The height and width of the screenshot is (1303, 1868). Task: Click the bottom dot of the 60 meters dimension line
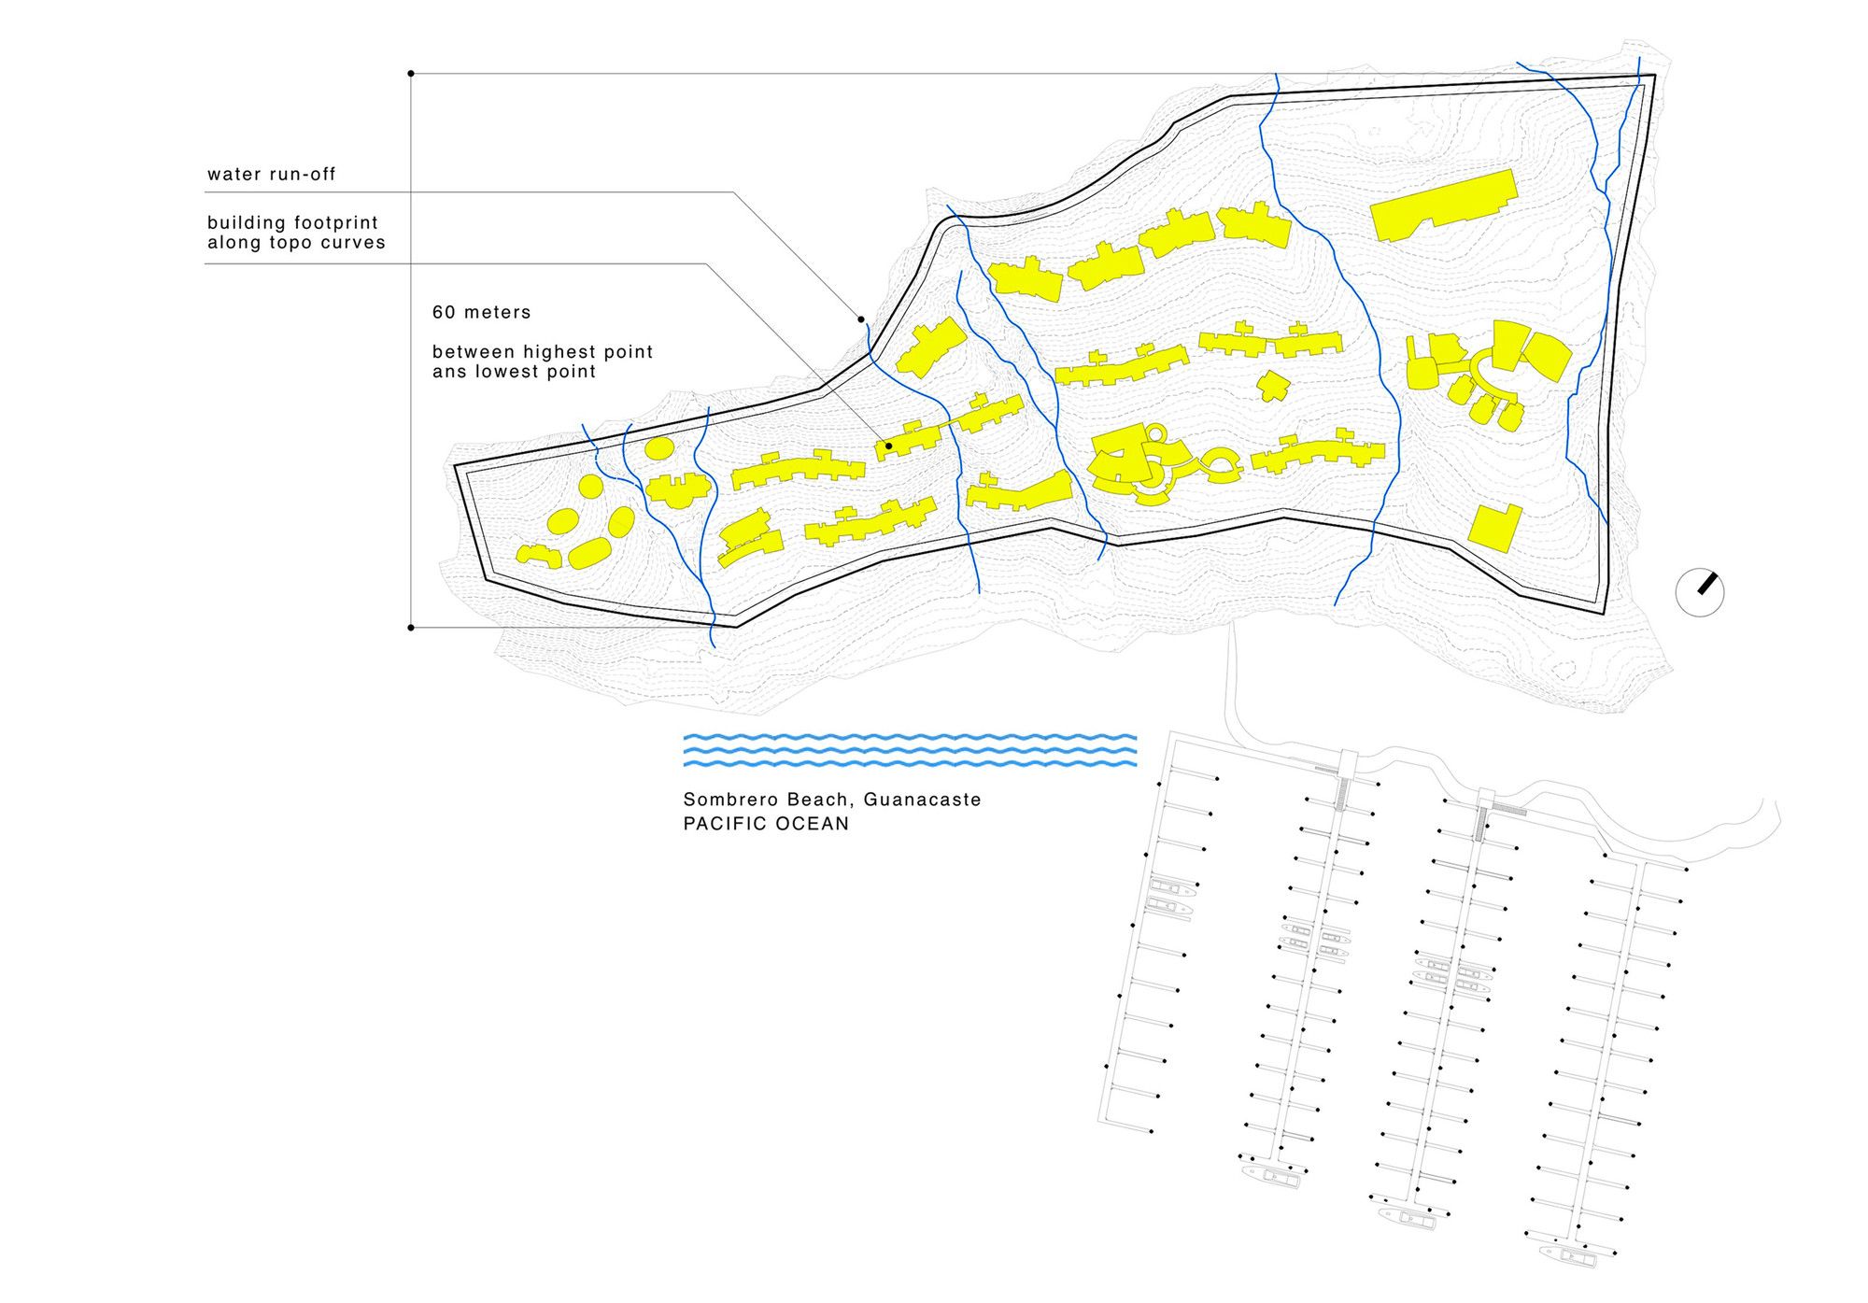[x=411, y=628]
